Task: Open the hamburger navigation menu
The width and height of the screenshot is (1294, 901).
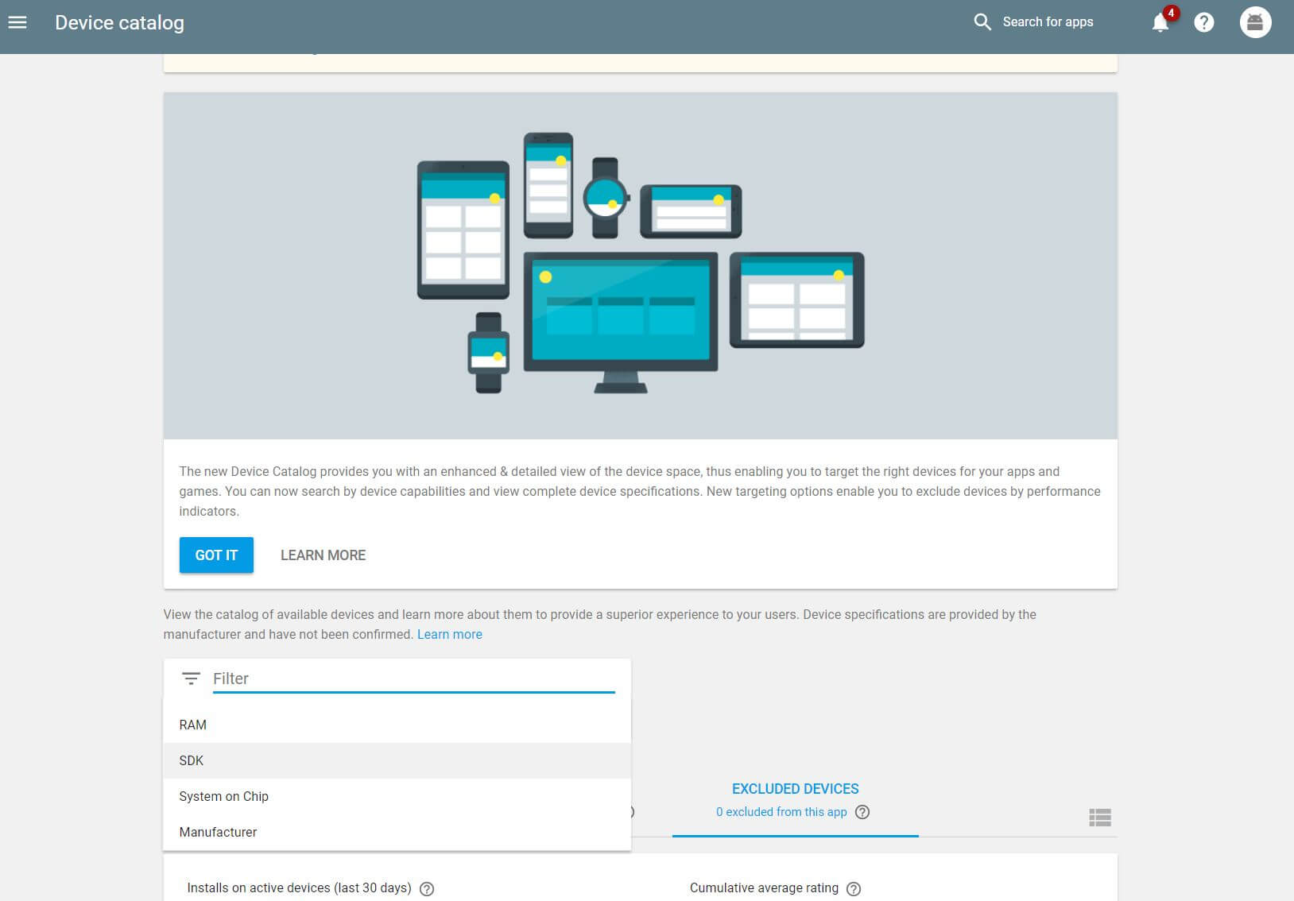Action: pyautogui.click(x=17, y=22)
